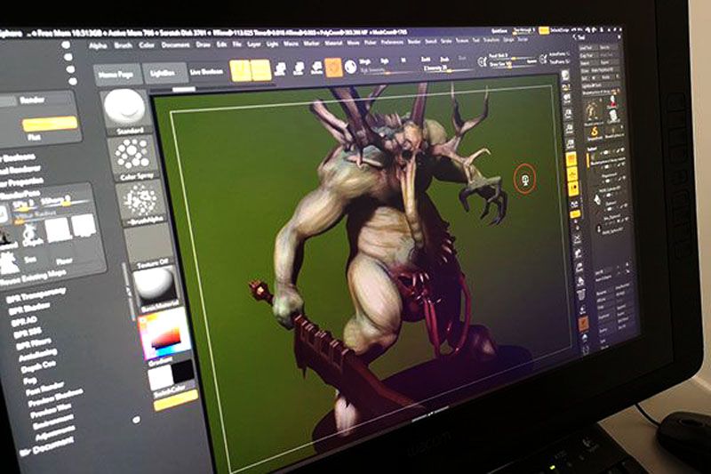Toggle the Mrgb channel button
The image size is (711, 474).
pos(365,61)
